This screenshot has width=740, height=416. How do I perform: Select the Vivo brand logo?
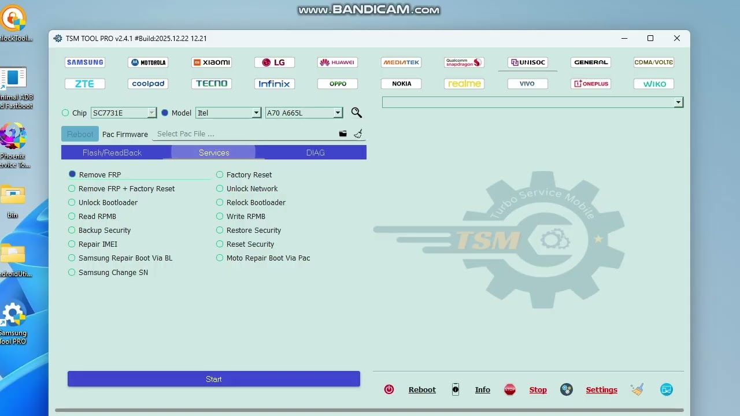[527, 84]
